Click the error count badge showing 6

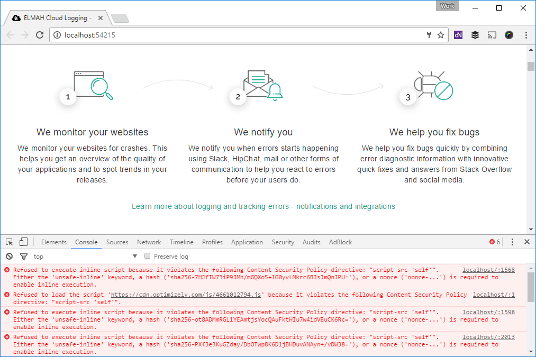[x=494, y=242]
